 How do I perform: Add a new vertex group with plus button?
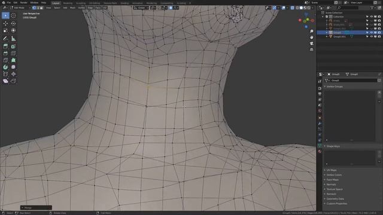click(x=379, y=93)
